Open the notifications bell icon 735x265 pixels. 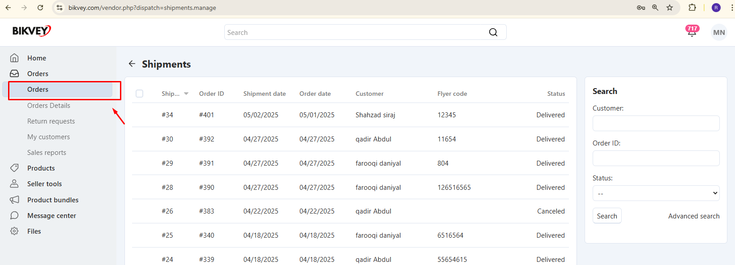click(x=692, y=32)
